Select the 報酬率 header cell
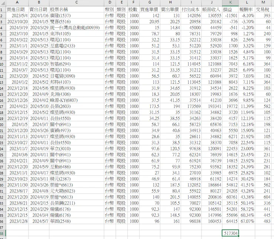This screenshot has width=274, height=239. tap(247, 9)
